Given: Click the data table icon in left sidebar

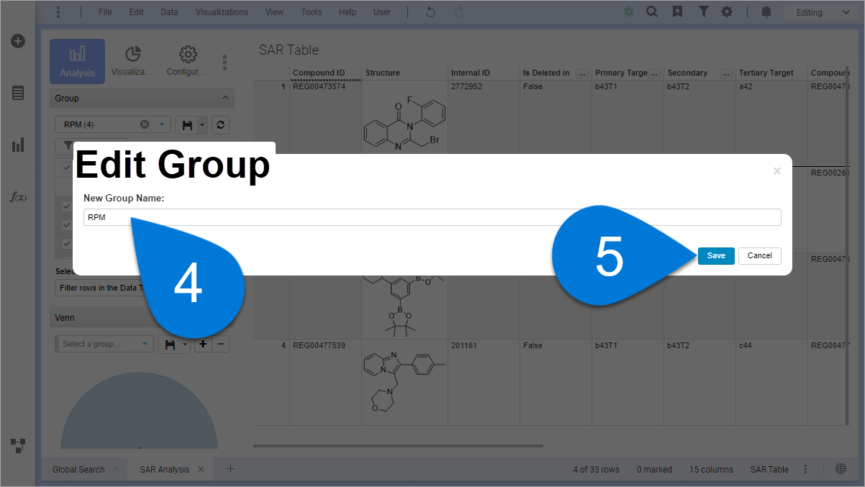Looking at the screenshot, I should coord(18,93).
